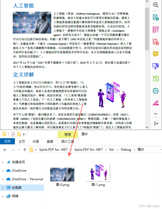162x209 pixels.
Task: Open the Customize Quick Access Toolbar dropdown
Action: pyautogui.click(x=24, y=134)
